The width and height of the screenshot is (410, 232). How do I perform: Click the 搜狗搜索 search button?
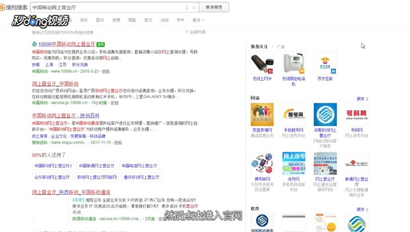pos(214,8)
